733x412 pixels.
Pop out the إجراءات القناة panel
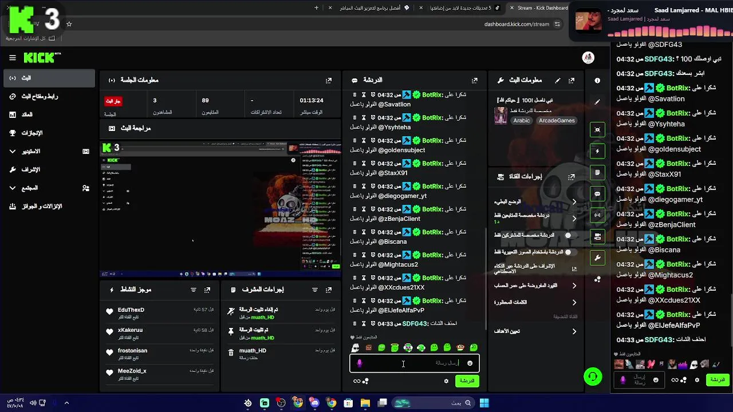[x=572, y=177]
